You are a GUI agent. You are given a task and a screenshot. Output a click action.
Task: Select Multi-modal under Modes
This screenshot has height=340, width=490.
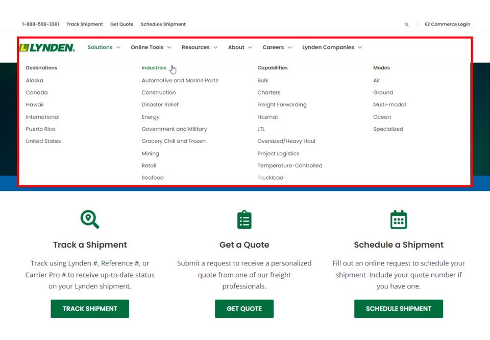pos(389,105)
